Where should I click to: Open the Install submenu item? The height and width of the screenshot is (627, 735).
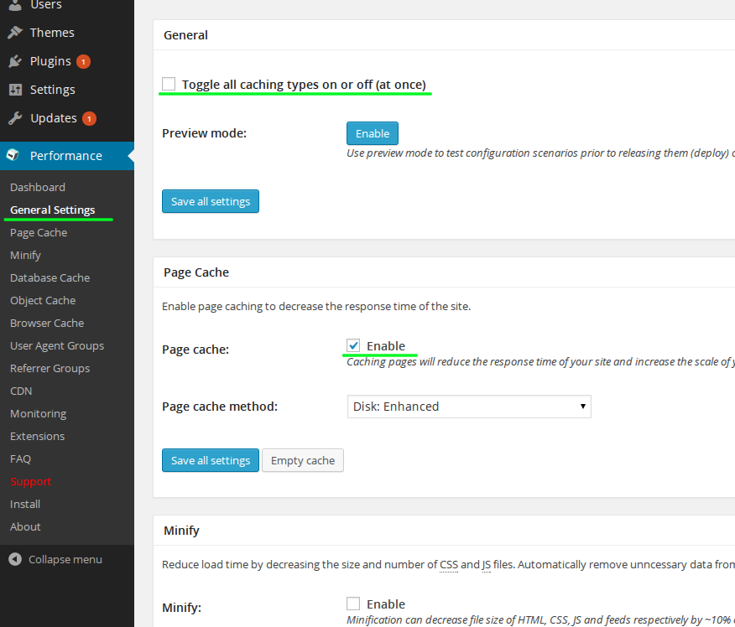(25, 505)
